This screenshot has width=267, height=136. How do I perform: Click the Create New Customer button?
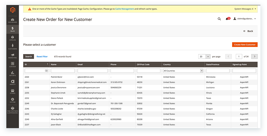245,45
